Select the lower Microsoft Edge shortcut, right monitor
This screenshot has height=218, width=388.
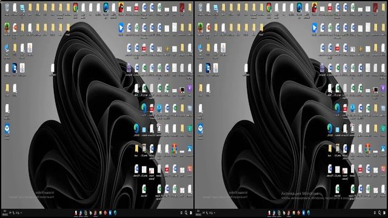point(330,128)
